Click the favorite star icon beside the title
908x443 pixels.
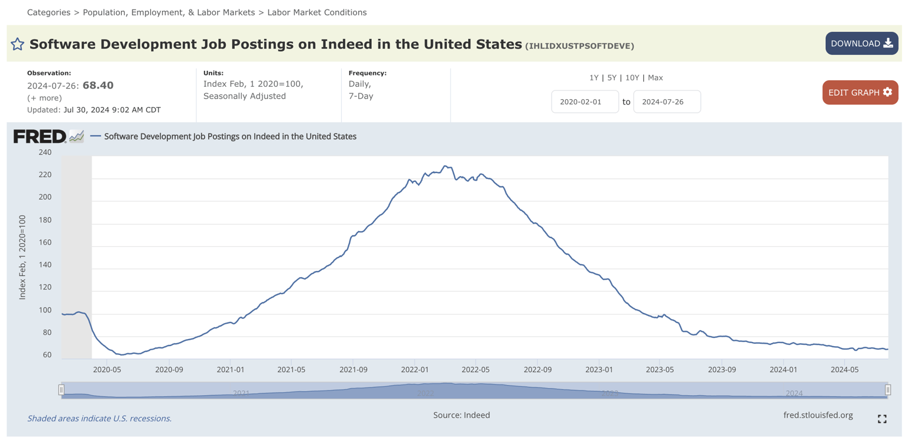point(18,44)
